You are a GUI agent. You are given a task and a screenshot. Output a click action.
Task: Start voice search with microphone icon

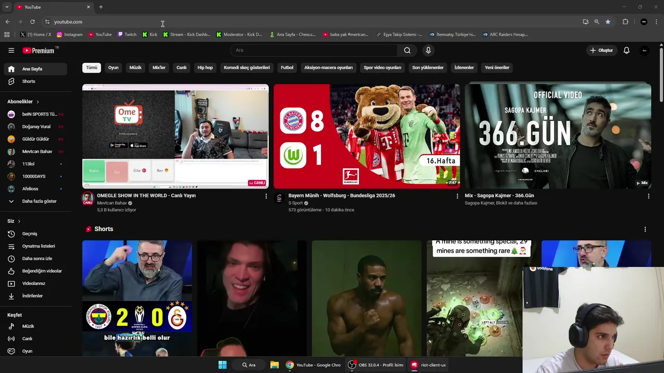428,50
